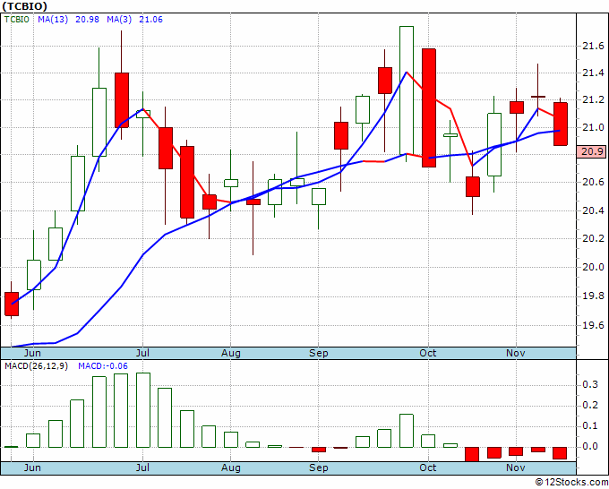Click the final red MACD histogram bar
Screen dimensions: 609x489
pos(560,453)
